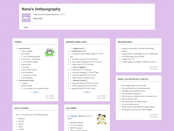Image resolution: width=174 pixels, height=131 pixels.
Task: Click the wishlist item a new computer
Action: coord(27,51)
